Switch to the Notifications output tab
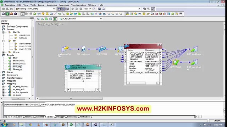Viewport: 227px width, 127px height. (85, 117)
